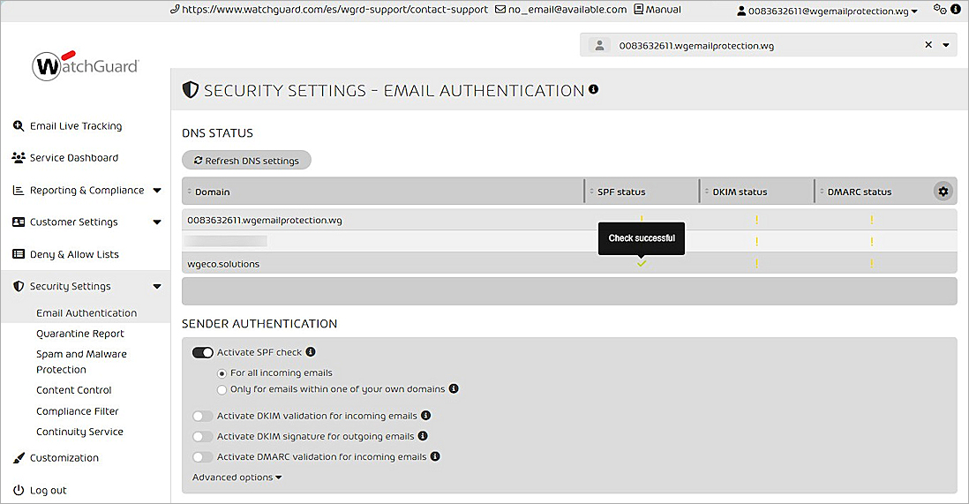The height and width of the screenshot is (504, 969).
Task: Enable DMARC validation for incoming emails toggle
Action: tap(203, 457)
